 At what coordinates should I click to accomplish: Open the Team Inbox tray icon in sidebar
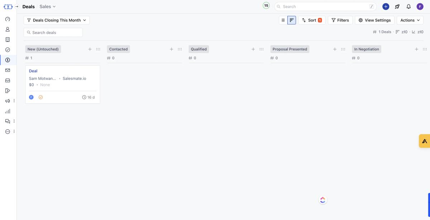click(8, 80)
